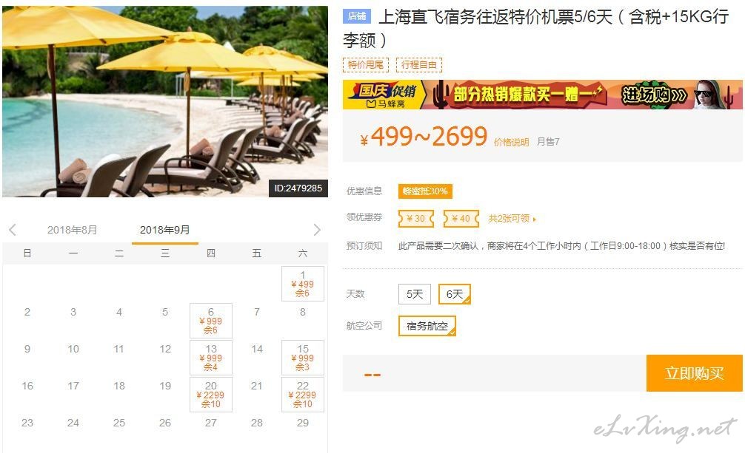
Task: Open the 价格说明 price explanation
Action: (x=511, y=143)
